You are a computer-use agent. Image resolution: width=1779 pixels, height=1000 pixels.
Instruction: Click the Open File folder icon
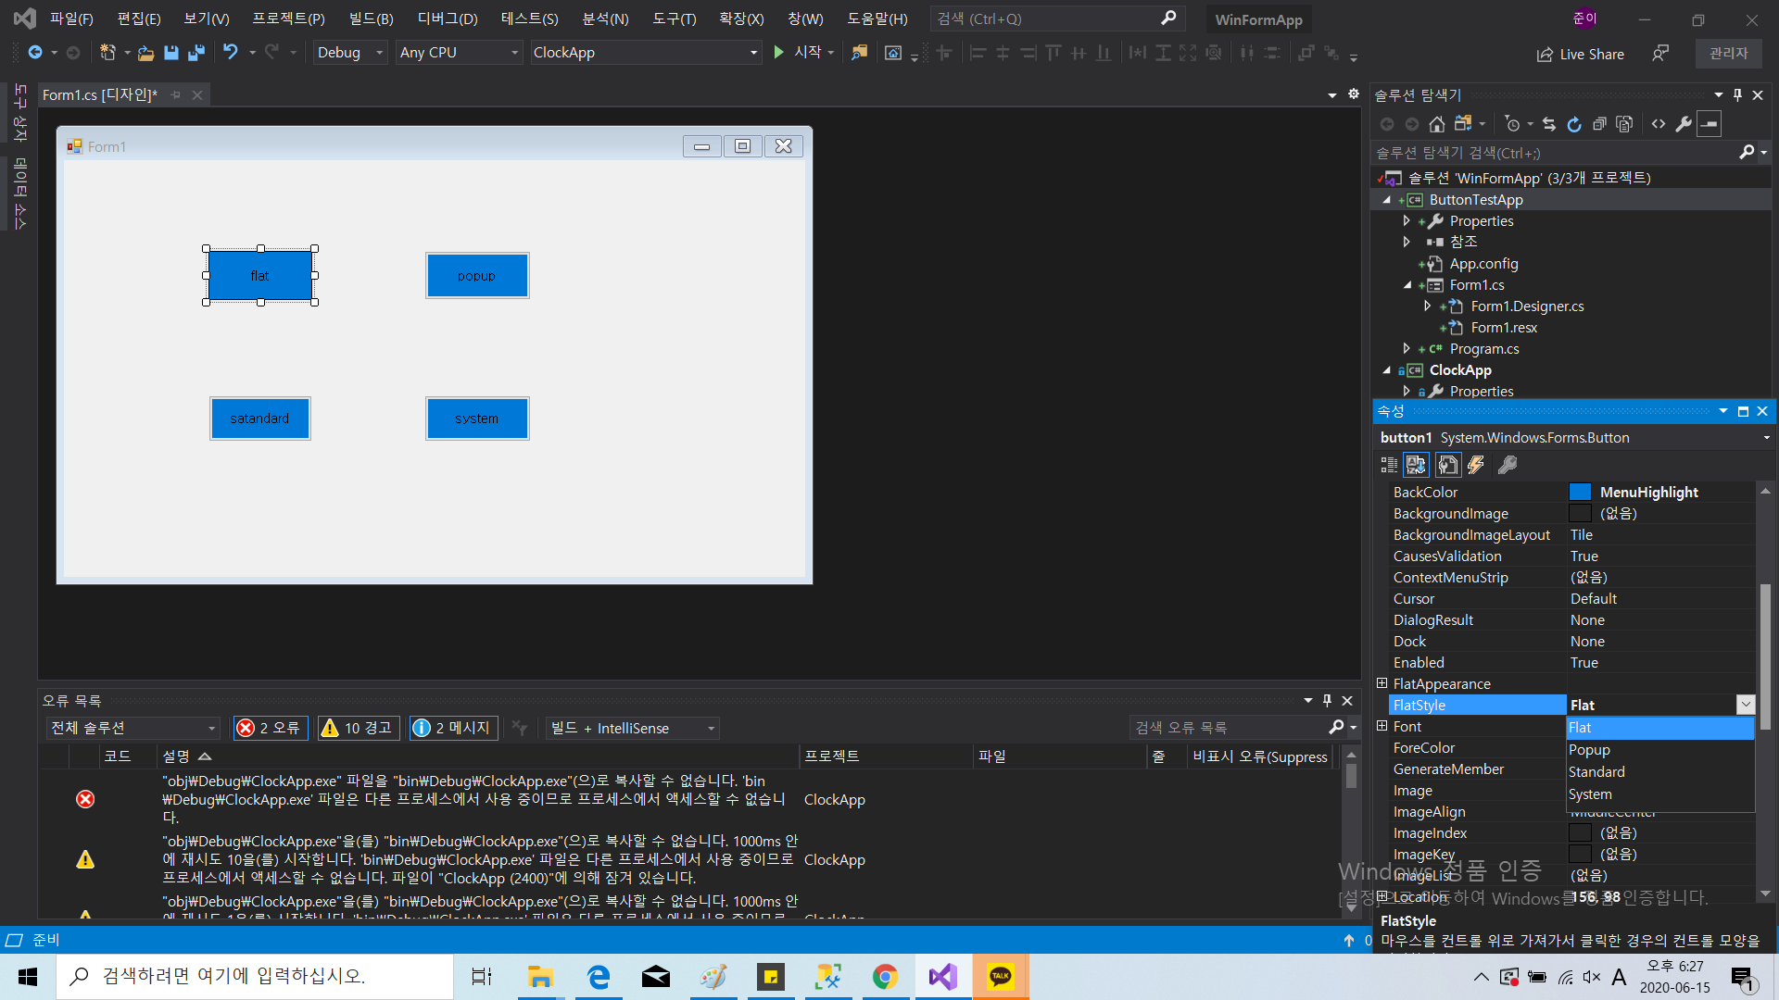pos(145,53)
